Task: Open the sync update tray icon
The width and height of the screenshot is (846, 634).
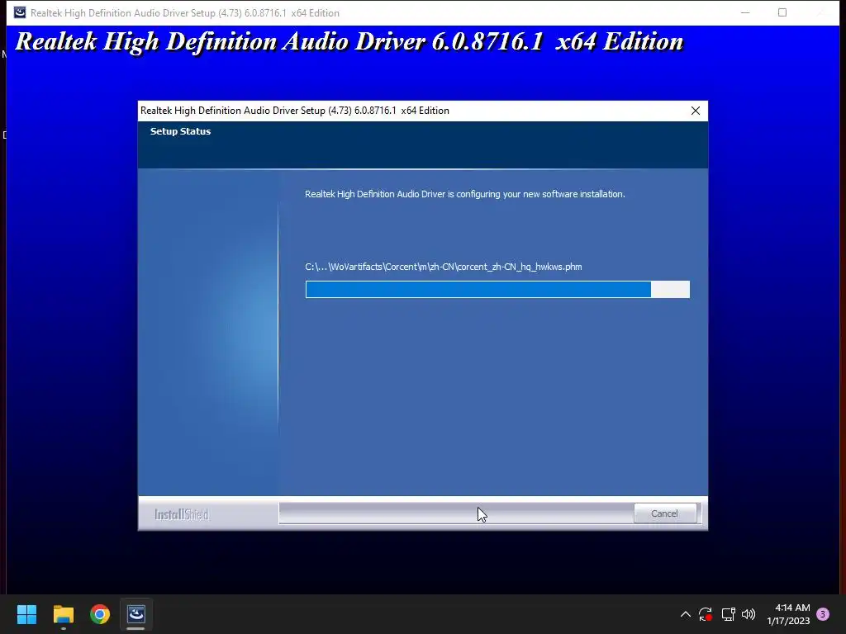Action: click(706, 614)
